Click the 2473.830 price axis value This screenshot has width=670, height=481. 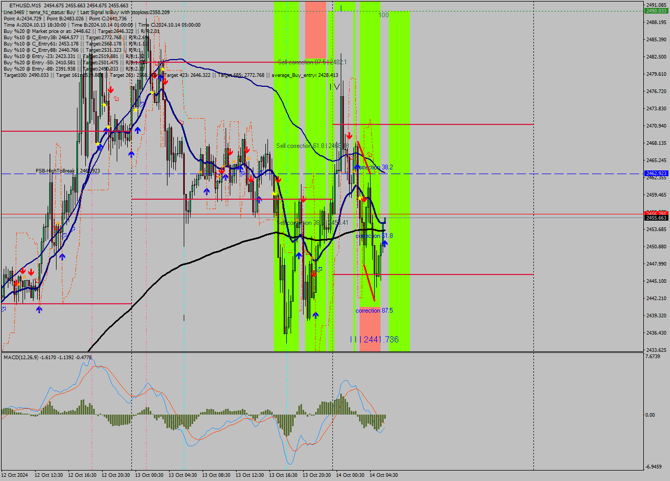657,109
